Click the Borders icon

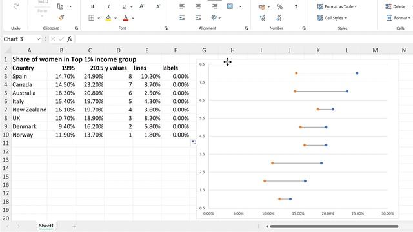coord(92,18)
